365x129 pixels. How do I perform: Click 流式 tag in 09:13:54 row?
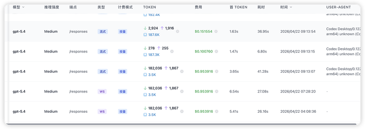tap(103, 32)
